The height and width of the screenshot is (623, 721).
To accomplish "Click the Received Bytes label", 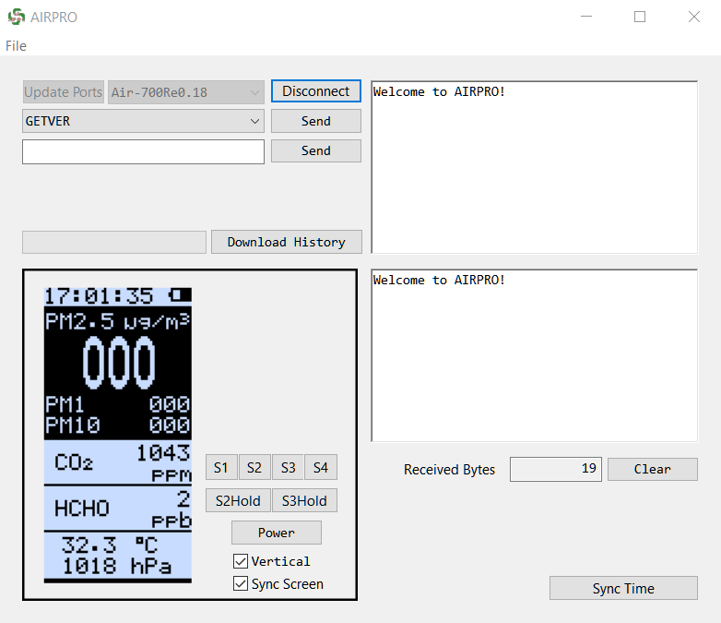I will pos(449,469).
